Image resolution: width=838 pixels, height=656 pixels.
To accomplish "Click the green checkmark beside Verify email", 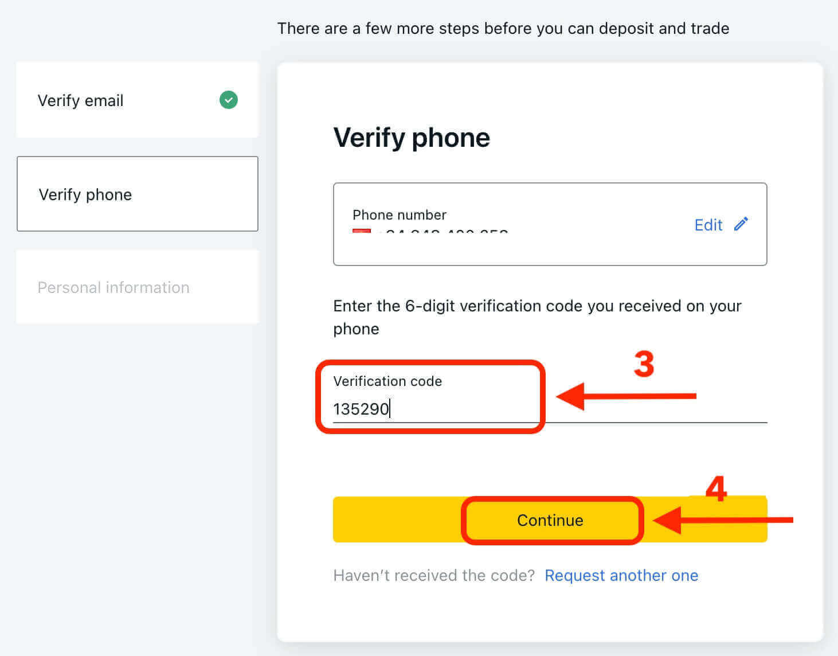I will click(228, 100).
